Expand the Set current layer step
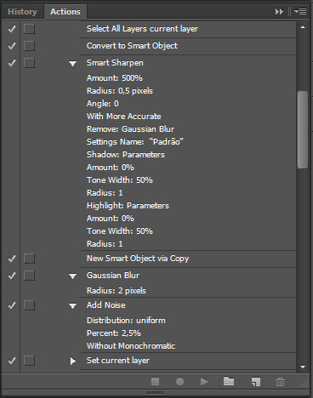The width and height of the screenshot is (313, 398). click(x=73, y=361)
